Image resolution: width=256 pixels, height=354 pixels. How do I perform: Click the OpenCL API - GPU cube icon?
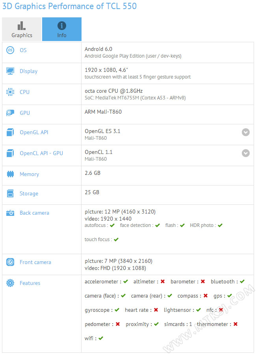pos(10,153)
